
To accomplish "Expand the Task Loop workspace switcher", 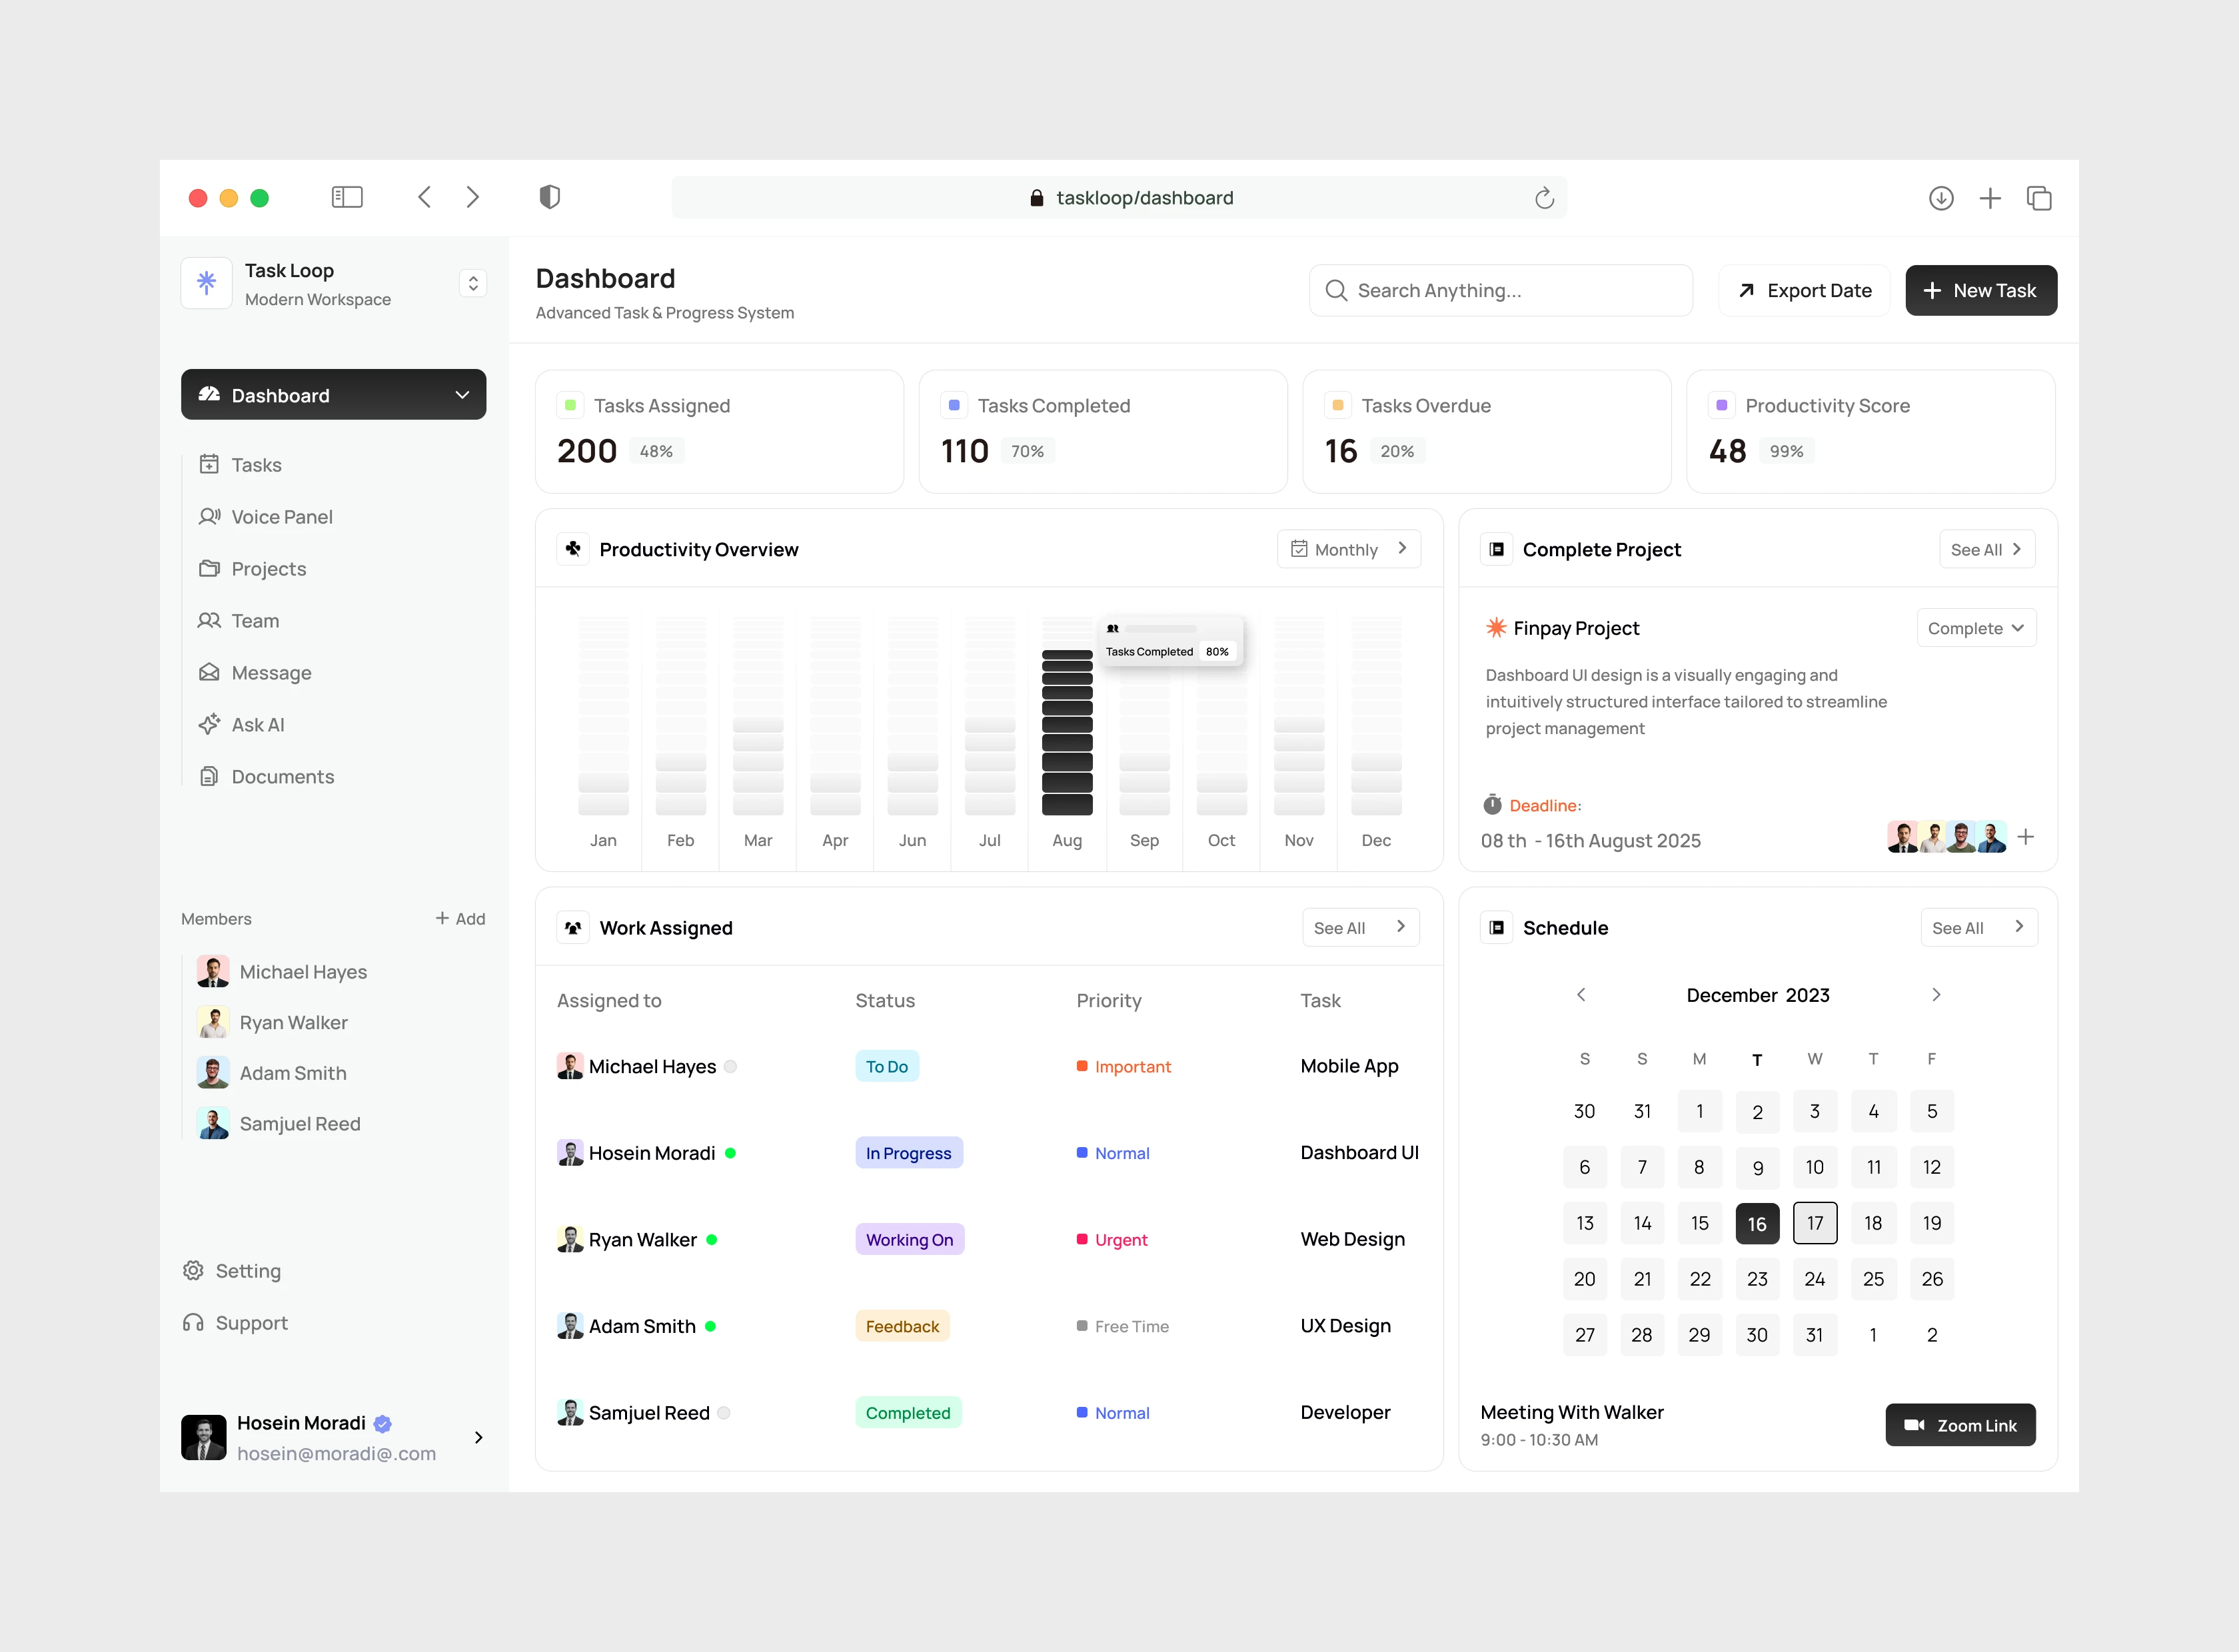I will [x=473, y=284].
